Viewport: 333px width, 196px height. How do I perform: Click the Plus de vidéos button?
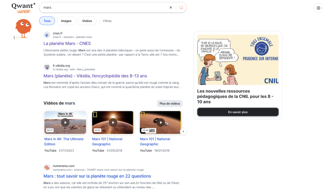click(169, 103)
